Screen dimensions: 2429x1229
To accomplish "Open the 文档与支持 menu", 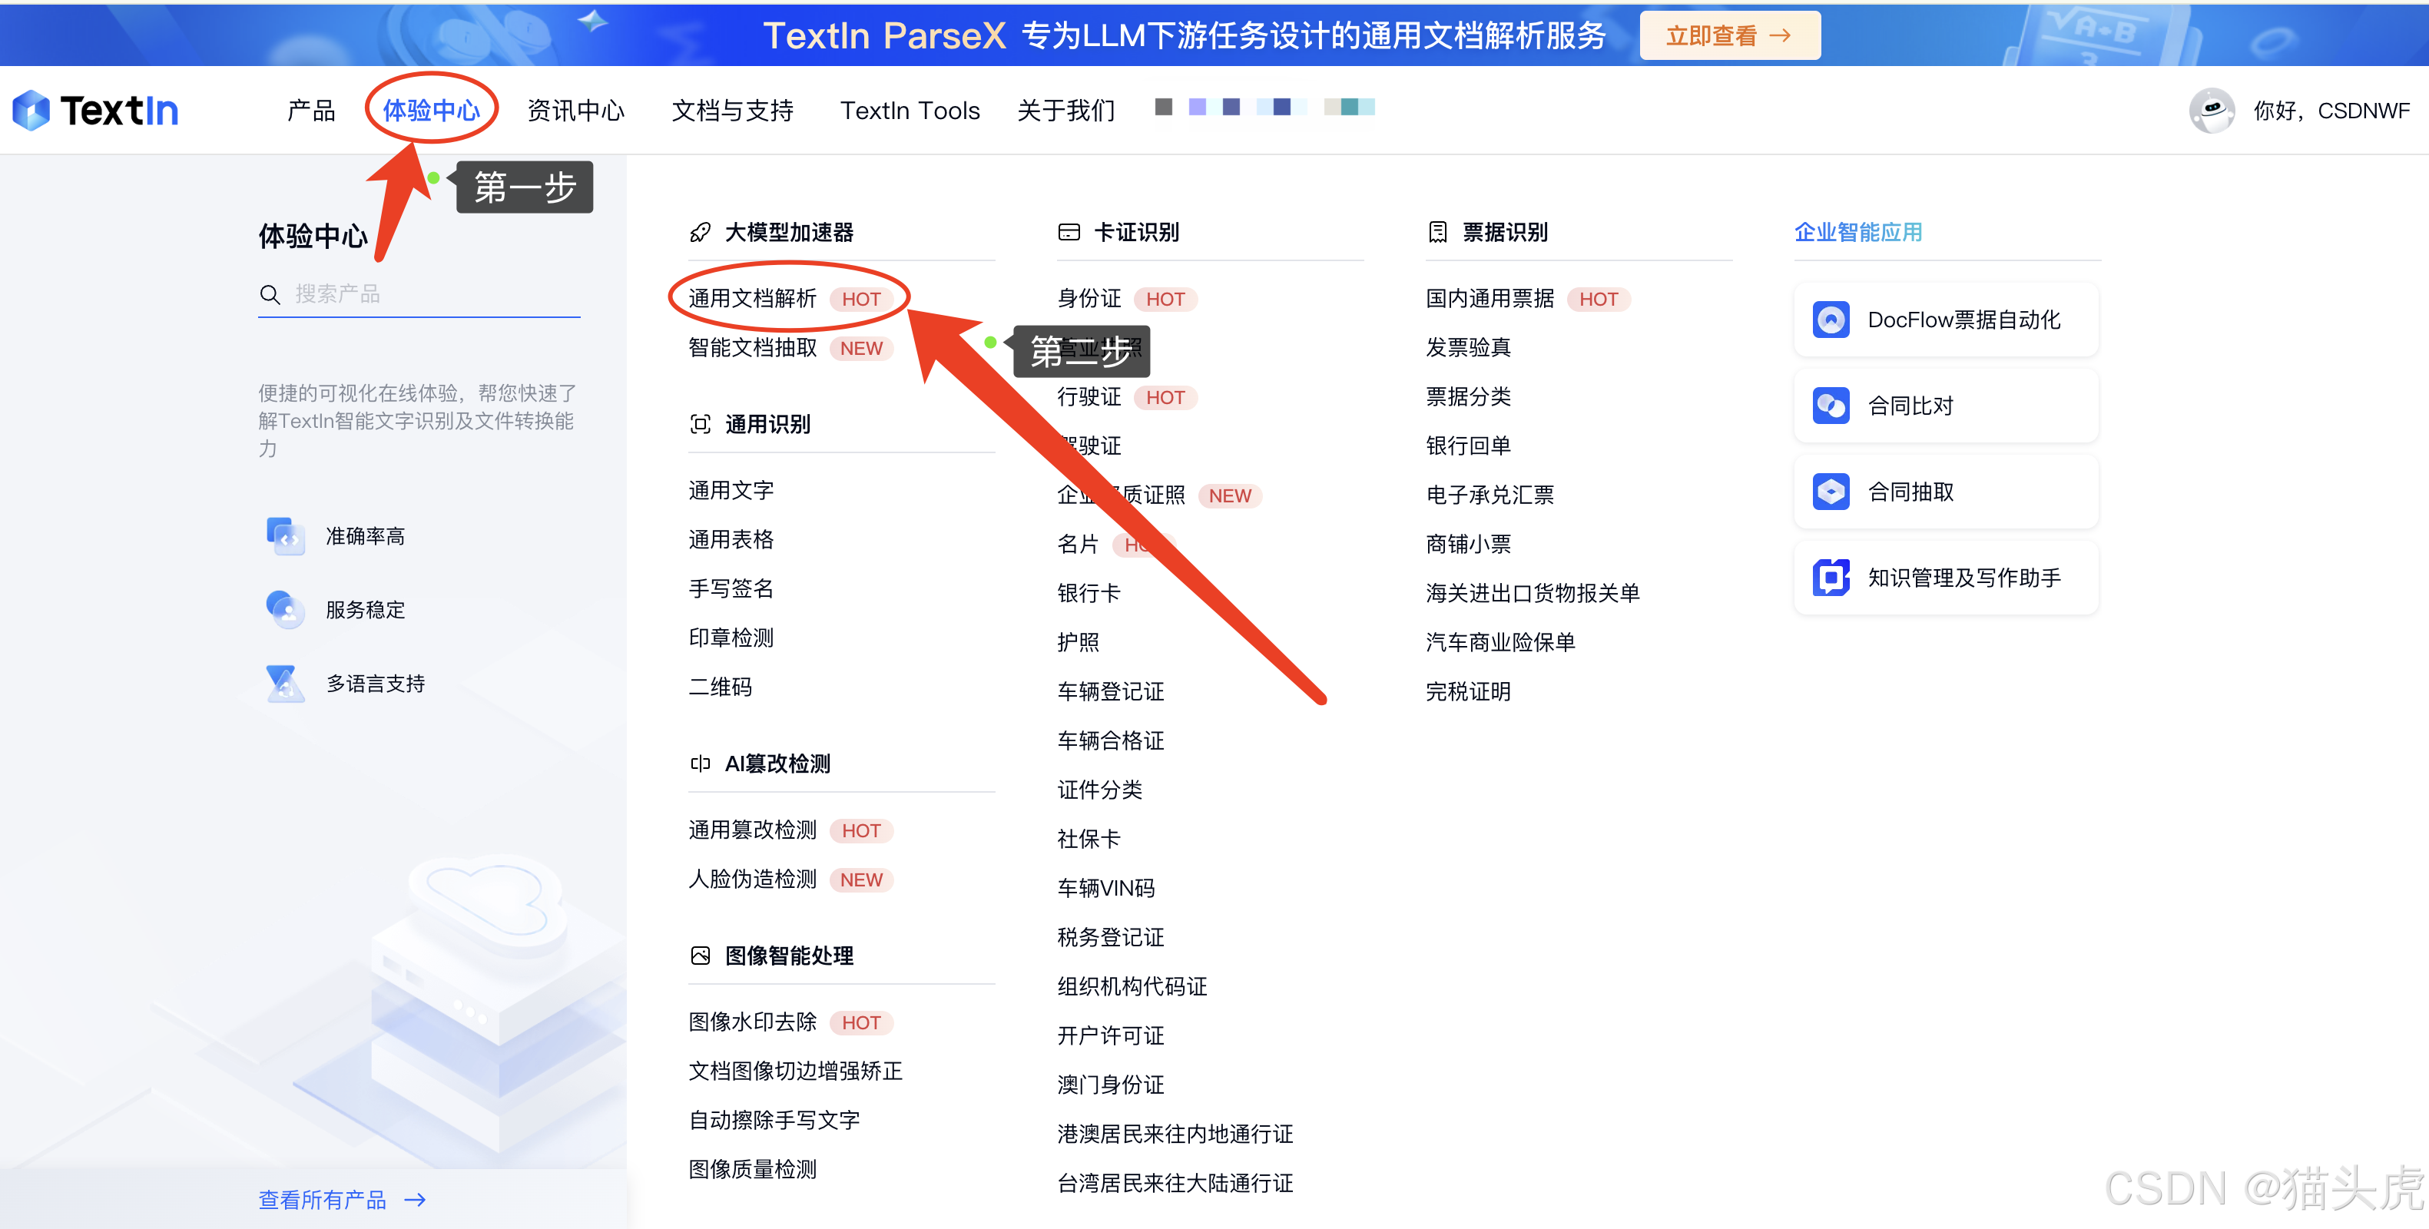I will (x=732, y=111).
